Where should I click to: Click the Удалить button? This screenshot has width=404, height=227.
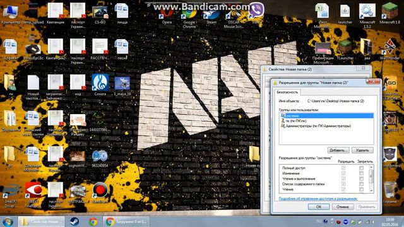362,150
